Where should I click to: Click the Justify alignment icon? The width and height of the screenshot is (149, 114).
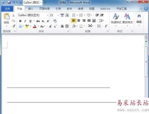coord(89,21)
